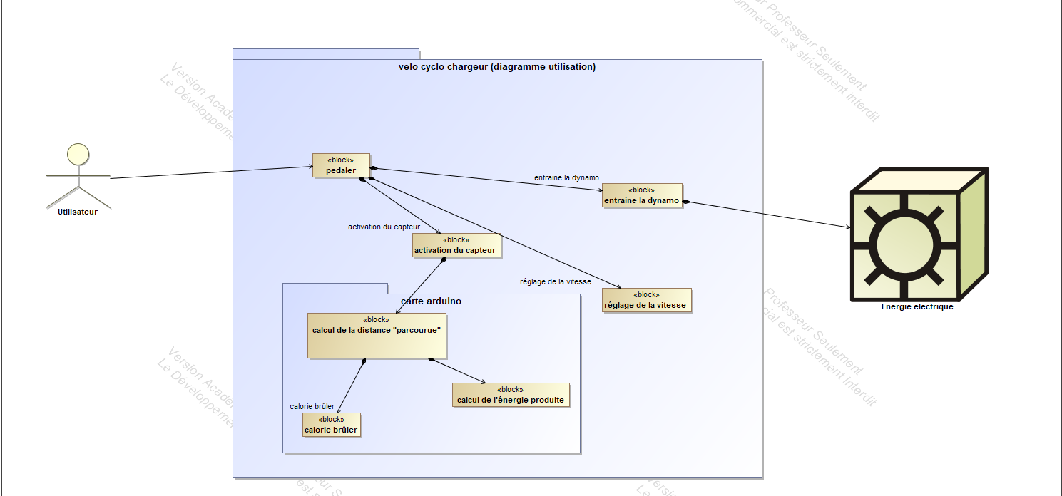Image resolution: width=1062 pixels, height=496 pixels.
Task: Select the 'entraine la dynamo' connector label
Action: [566, 177]
